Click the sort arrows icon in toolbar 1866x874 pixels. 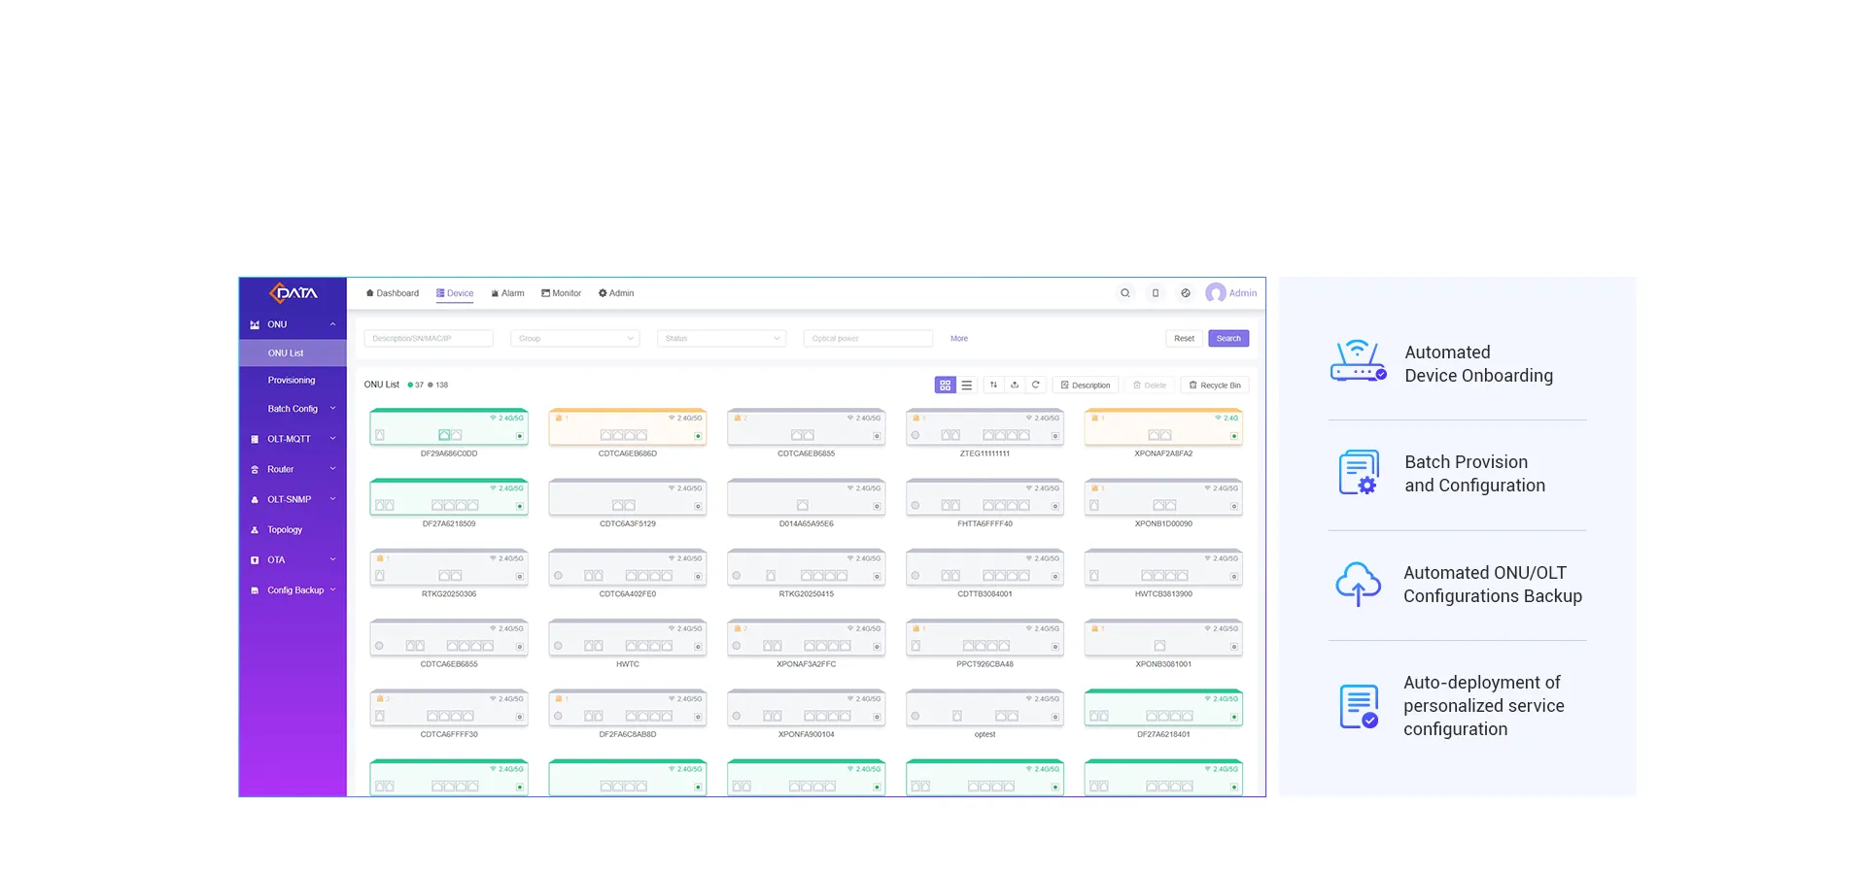coord(993,386)
